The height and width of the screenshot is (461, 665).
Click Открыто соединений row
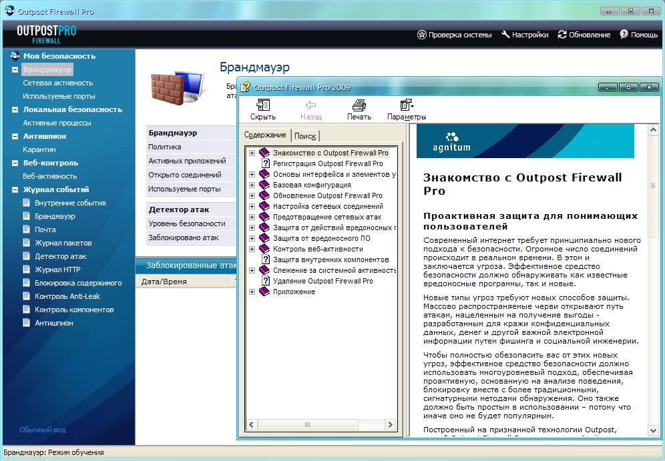pyautogui.click(x=191, y=175)
